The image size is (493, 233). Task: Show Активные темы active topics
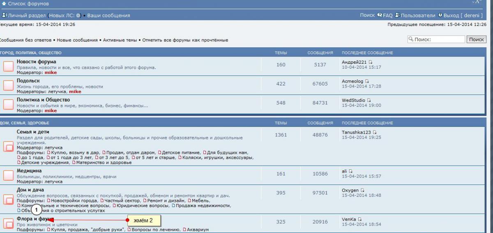(120, 40)
